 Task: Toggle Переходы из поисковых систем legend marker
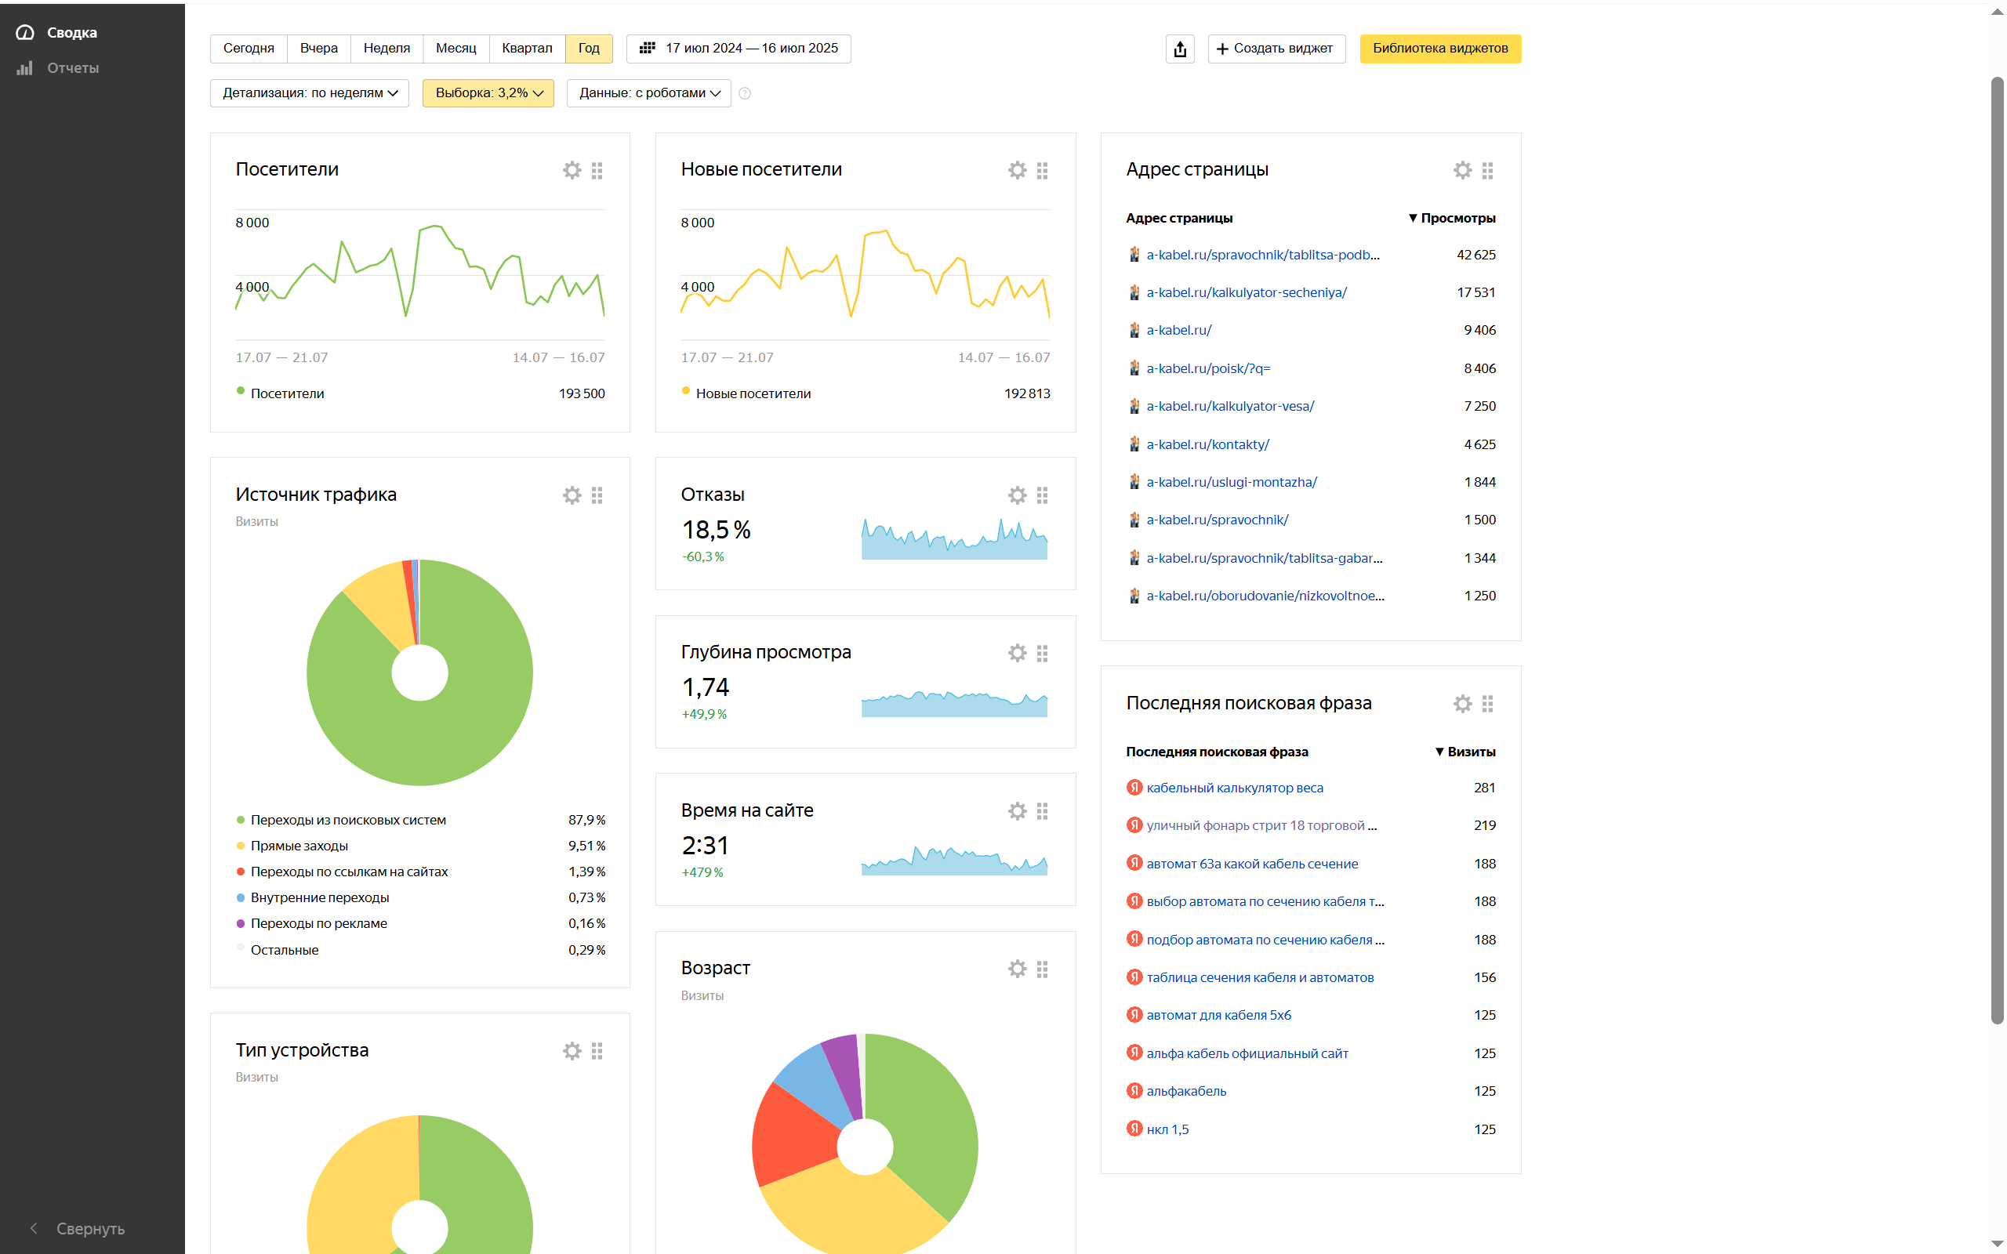click(241, 821)
